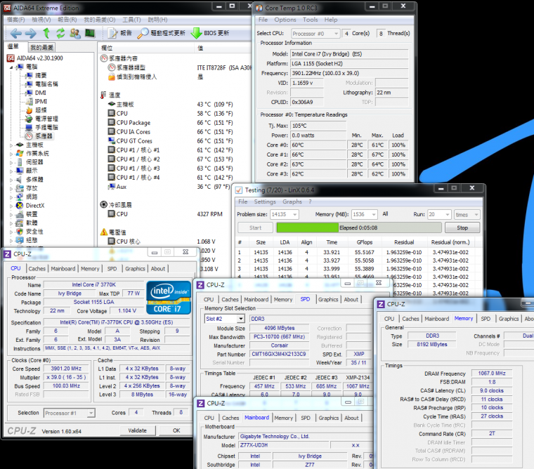Select the DirectX item in AIDA64 tree
The width and height of the screenshot is (534, 469).
pyautogui.click(x=34, y=206)
